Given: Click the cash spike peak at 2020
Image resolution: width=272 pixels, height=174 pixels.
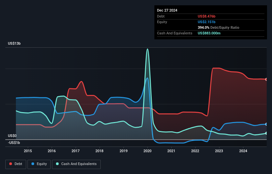Looking at the screenshot, I should (147, 49).
